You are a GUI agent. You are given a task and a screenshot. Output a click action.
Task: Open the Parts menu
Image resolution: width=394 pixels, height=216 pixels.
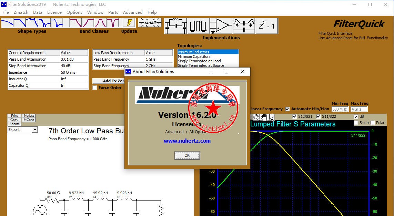(x=113, y=12)
